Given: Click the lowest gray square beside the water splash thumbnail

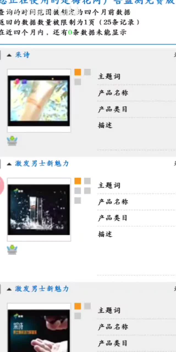Looking at the screenshot, I should pos(78,200).
